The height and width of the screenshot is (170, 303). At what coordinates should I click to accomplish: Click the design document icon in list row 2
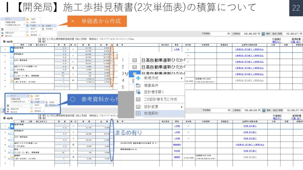coord(135,67)
